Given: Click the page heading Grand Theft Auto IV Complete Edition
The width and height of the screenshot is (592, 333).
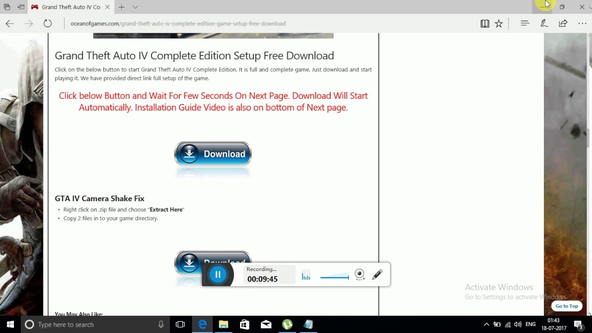Looking at the screenshot, I should pos(194,55).
